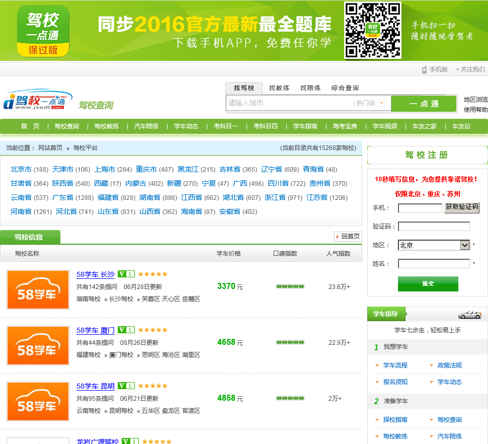Image resolution: width=488 pixels, height=444 pixels.
Task: Open the 58学车 厦门 logo thumbnail
Action: point(38,345)
